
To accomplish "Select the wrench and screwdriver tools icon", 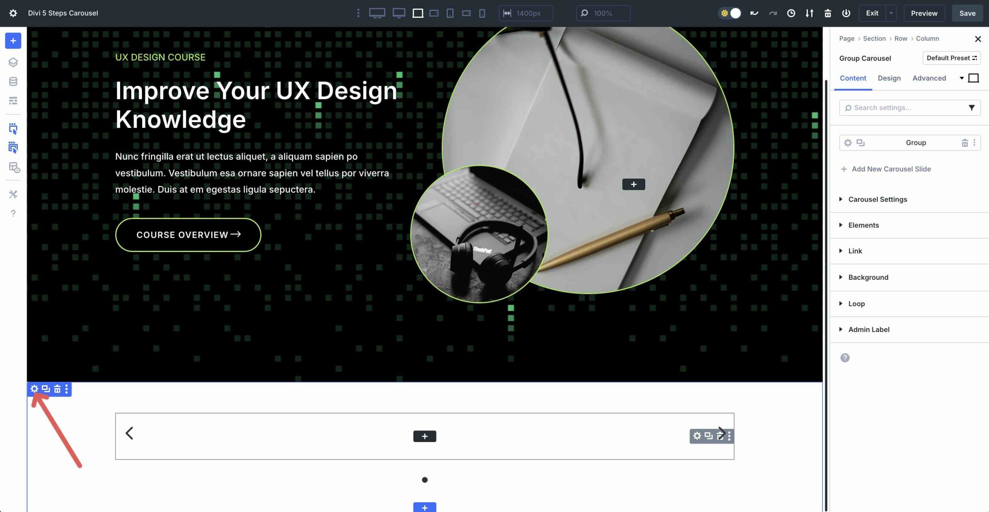I will (13, 194).
